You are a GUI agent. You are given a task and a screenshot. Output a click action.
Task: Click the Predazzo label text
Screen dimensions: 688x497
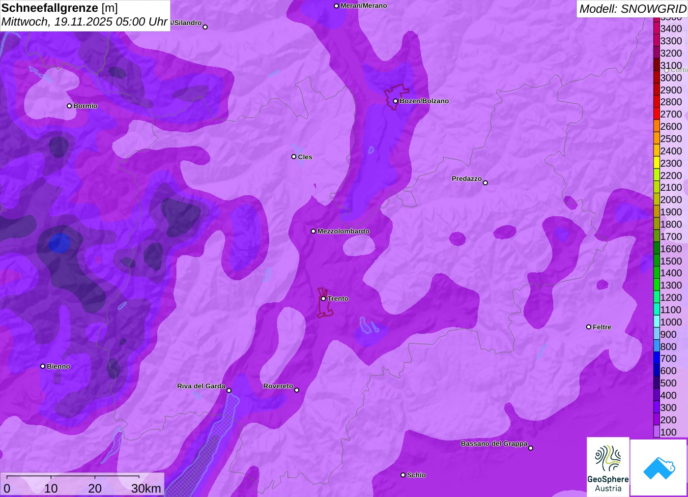coord(467,178)
